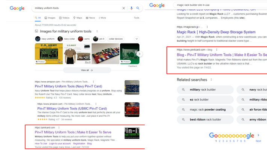267x150 pixels.
Task: Open 'Blog - Pin-iT Military Uniform Tools' result
Action: coord(222,55)
